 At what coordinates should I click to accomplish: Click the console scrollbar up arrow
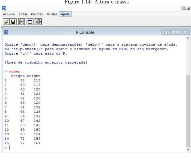(x=188, y=38)
